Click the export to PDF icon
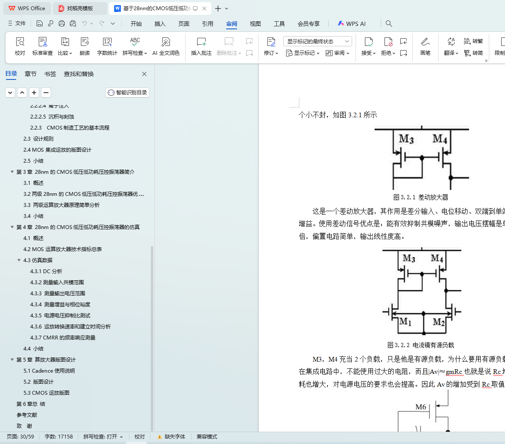Viewport: 505px width, 444px height. [x=51, y=23]
